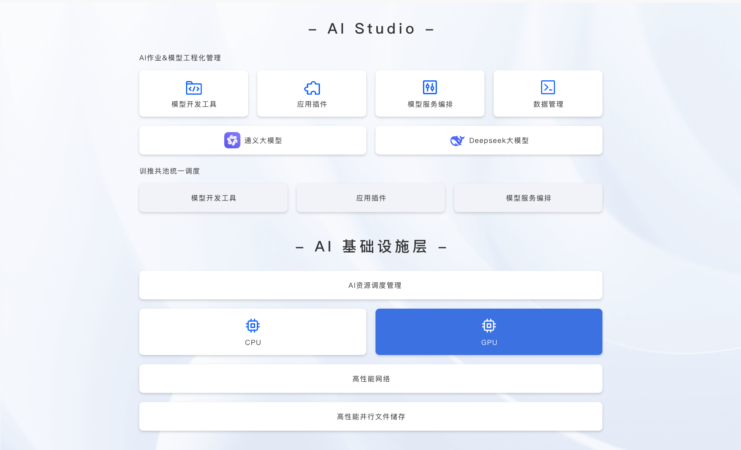
Task: Click the AI 基础设施层 section heading
Action: (x=371, y=246)
